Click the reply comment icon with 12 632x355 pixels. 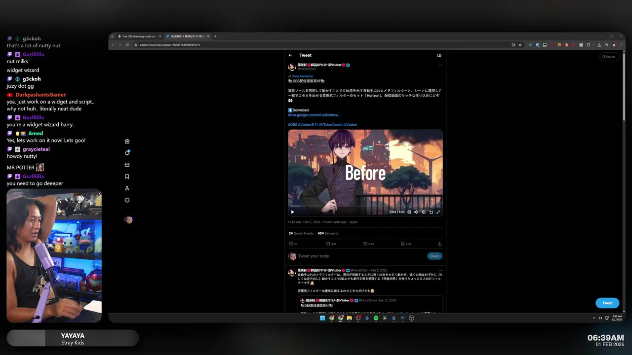pos(292,244)
